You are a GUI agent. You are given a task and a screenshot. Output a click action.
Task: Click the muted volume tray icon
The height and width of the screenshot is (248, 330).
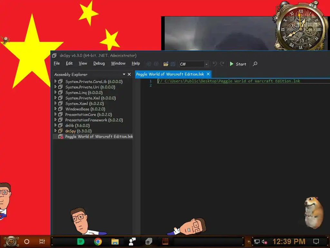[x=265, y=242]
